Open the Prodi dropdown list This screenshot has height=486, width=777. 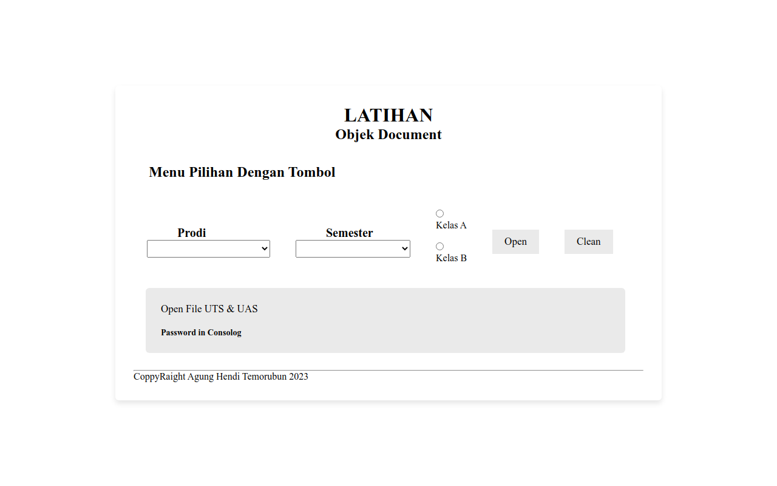click(208, 248)
